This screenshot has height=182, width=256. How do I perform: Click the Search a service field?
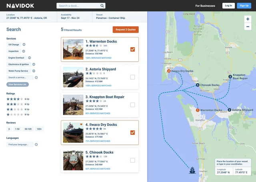pyautogui.click(x=20, y=77)
